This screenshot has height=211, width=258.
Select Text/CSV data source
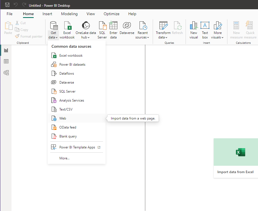click(x=77, y=109)
